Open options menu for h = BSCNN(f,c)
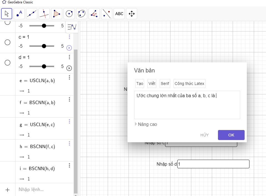Viewport: 266px width, 196px height. tap(69, 143)
